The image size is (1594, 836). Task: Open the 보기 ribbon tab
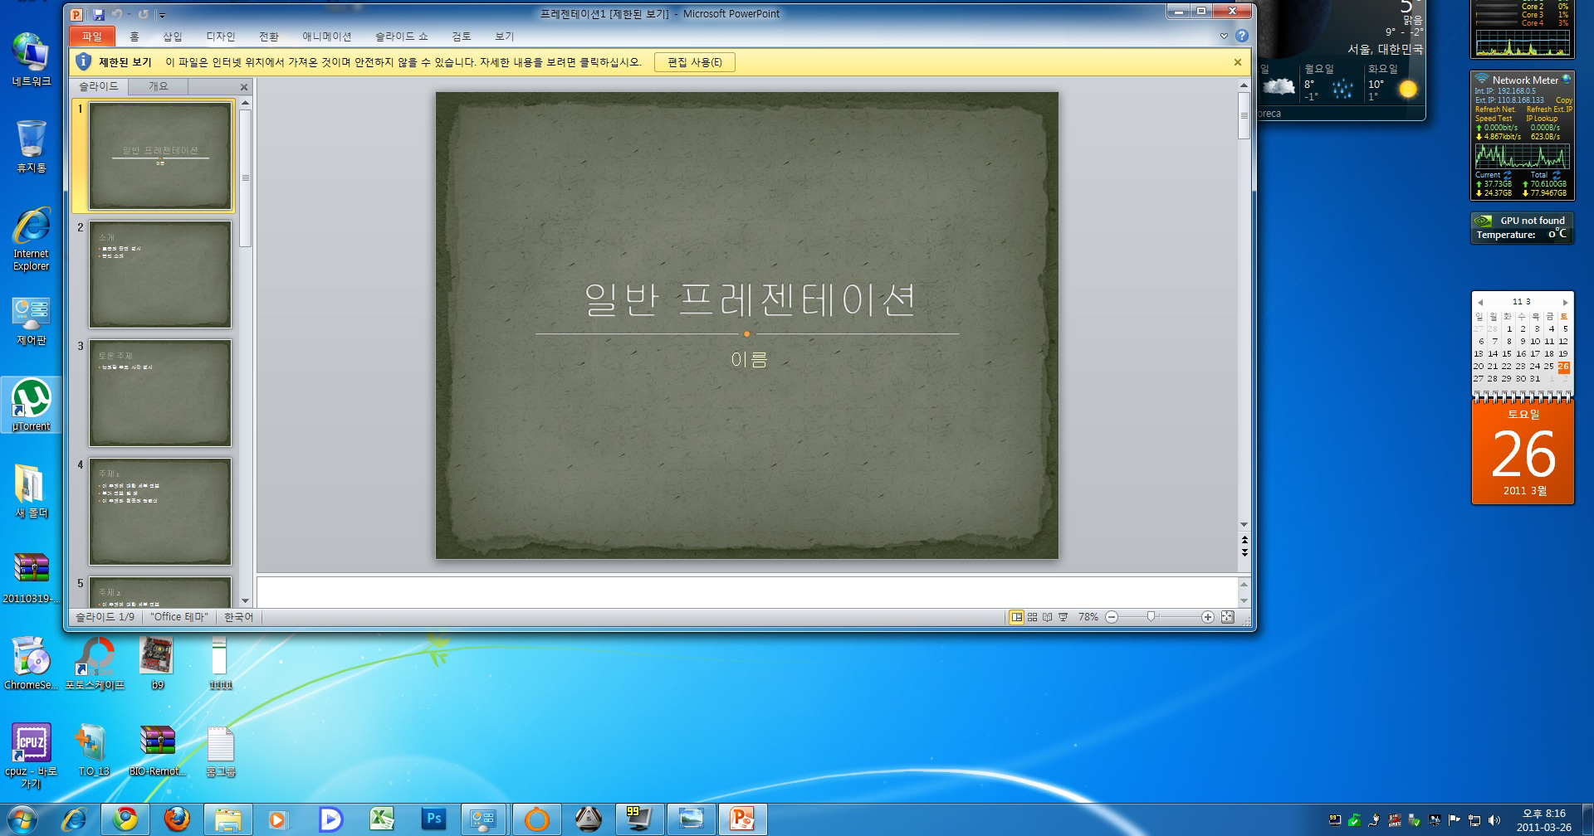click(504, 36)
